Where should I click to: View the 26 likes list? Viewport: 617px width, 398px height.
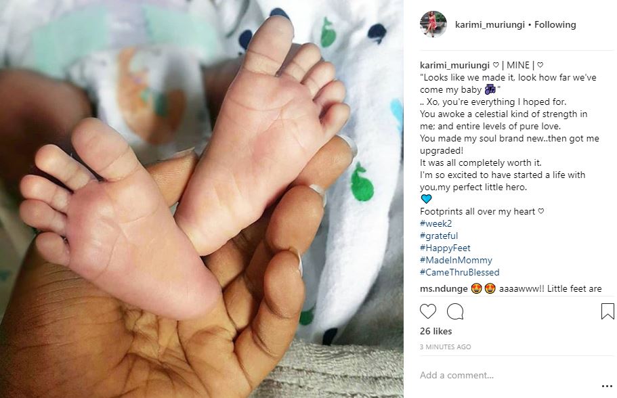click(435, 331)
